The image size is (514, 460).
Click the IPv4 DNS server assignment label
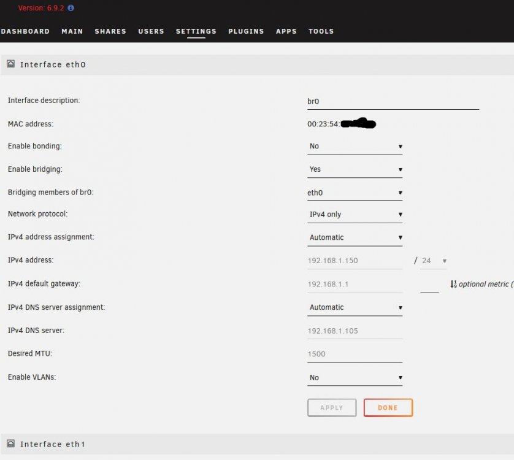click(x=56, y=307)
